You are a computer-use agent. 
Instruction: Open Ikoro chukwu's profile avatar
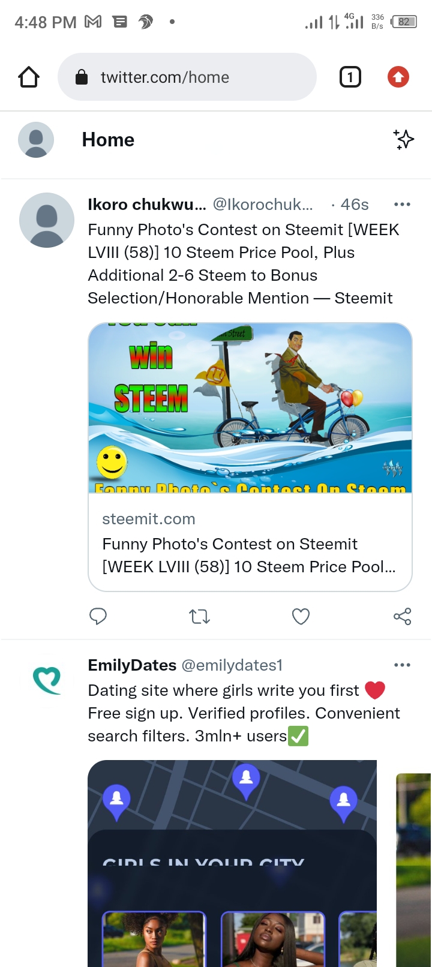pos(47,220)
